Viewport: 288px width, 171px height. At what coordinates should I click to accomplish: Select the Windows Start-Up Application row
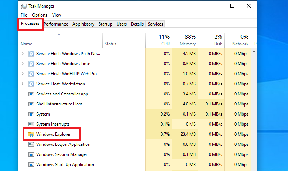[65, 165]
